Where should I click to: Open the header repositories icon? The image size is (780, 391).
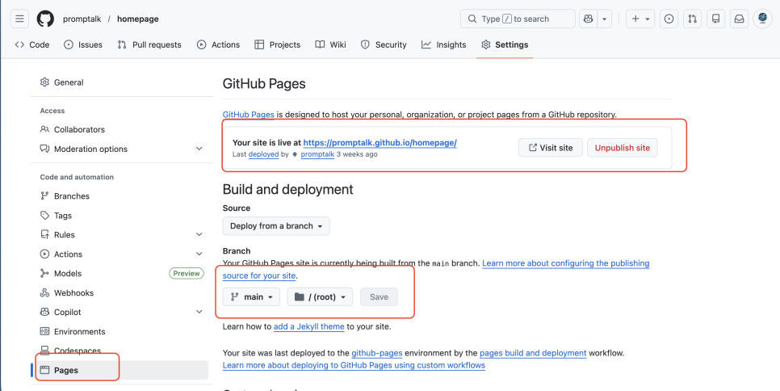[716, 19]
